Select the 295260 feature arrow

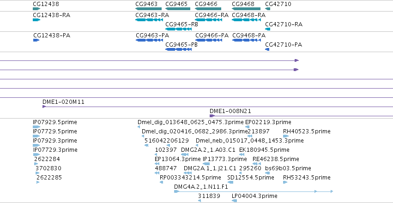tap(240, 173)
